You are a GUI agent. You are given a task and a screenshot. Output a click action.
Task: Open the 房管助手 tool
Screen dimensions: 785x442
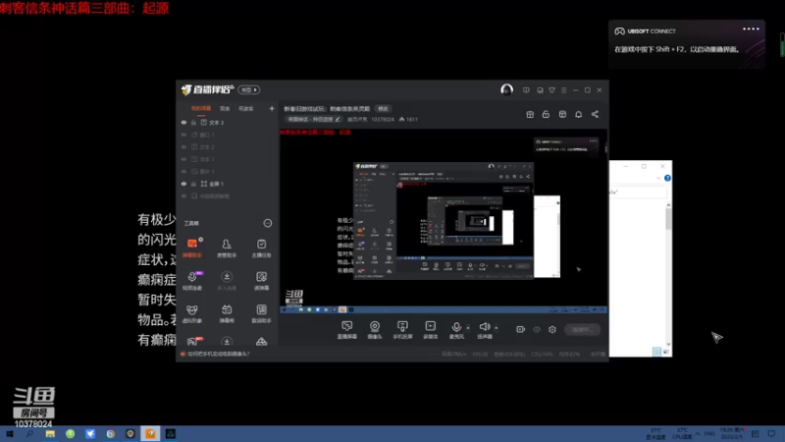tap(227, 248)
